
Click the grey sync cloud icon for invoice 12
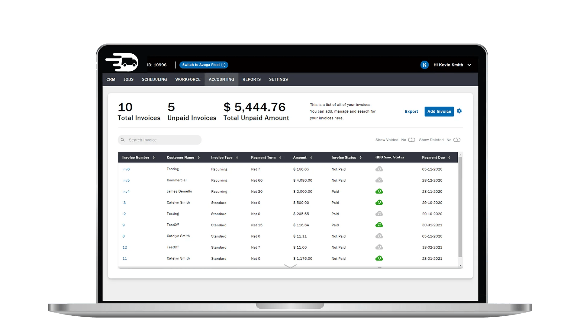click(379, 247)
